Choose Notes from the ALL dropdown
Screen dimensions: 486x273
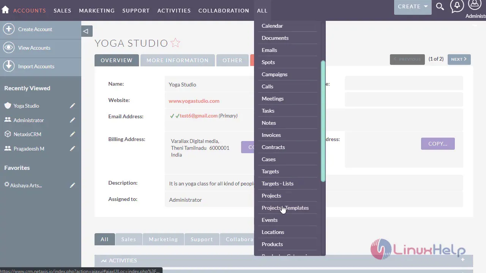pos(269,123)
